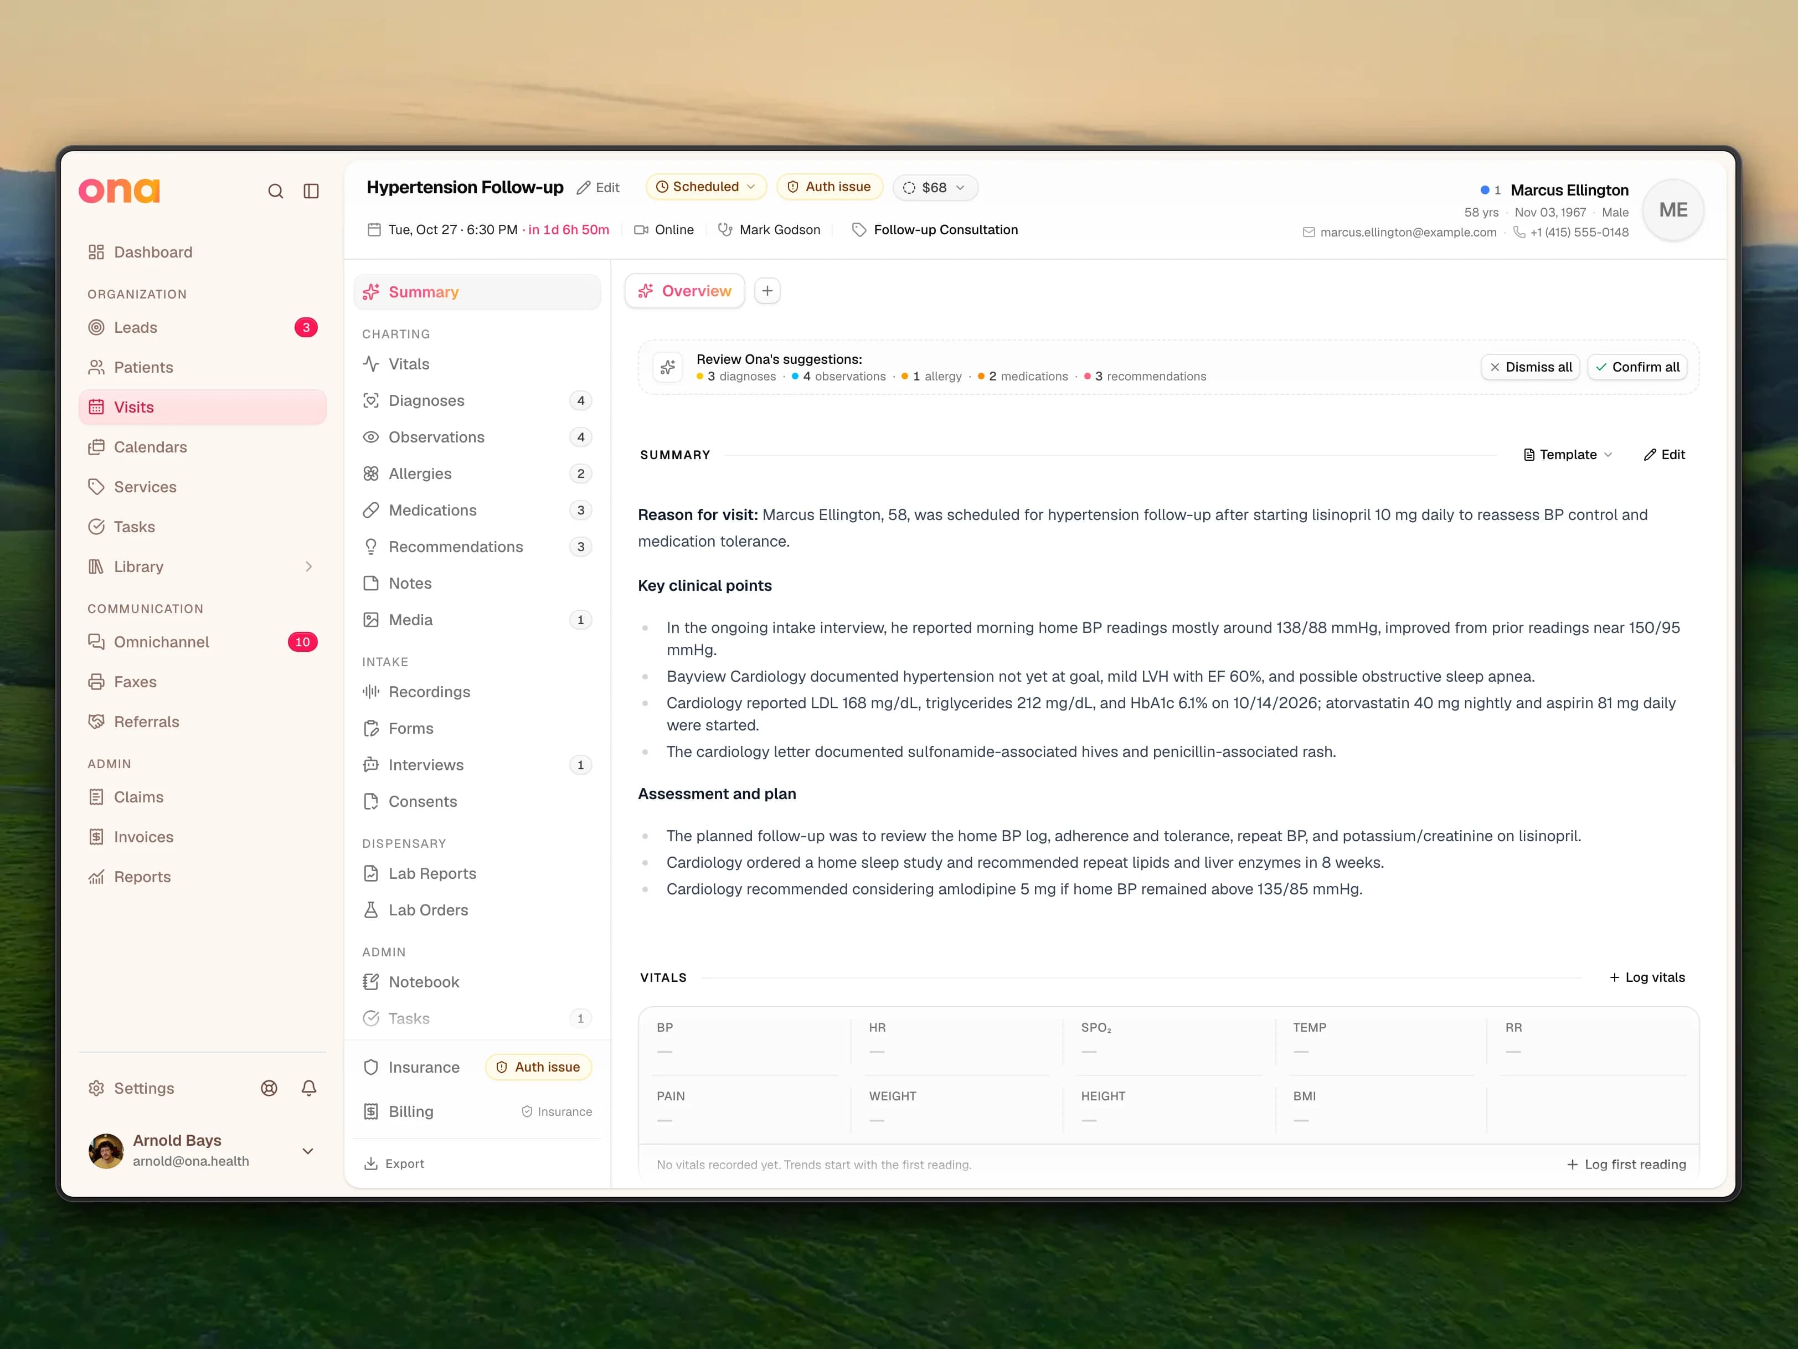This screenshot has width=1798, height=1349.
Task: Open the search icon in sidebar header
Action: click(276, 191)
